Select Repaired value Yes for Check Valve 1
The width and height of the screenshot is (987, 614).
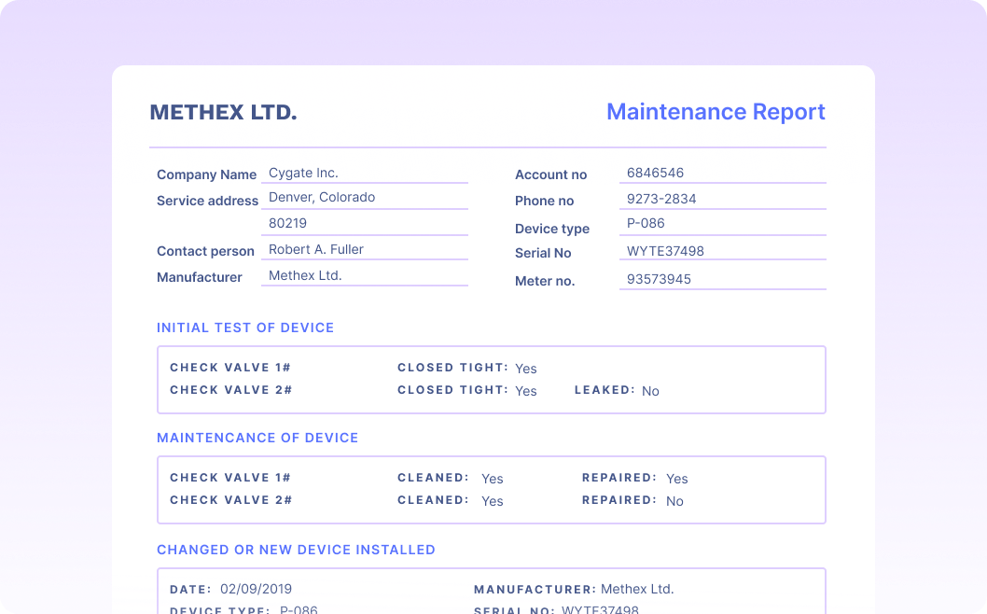point(676,479)
